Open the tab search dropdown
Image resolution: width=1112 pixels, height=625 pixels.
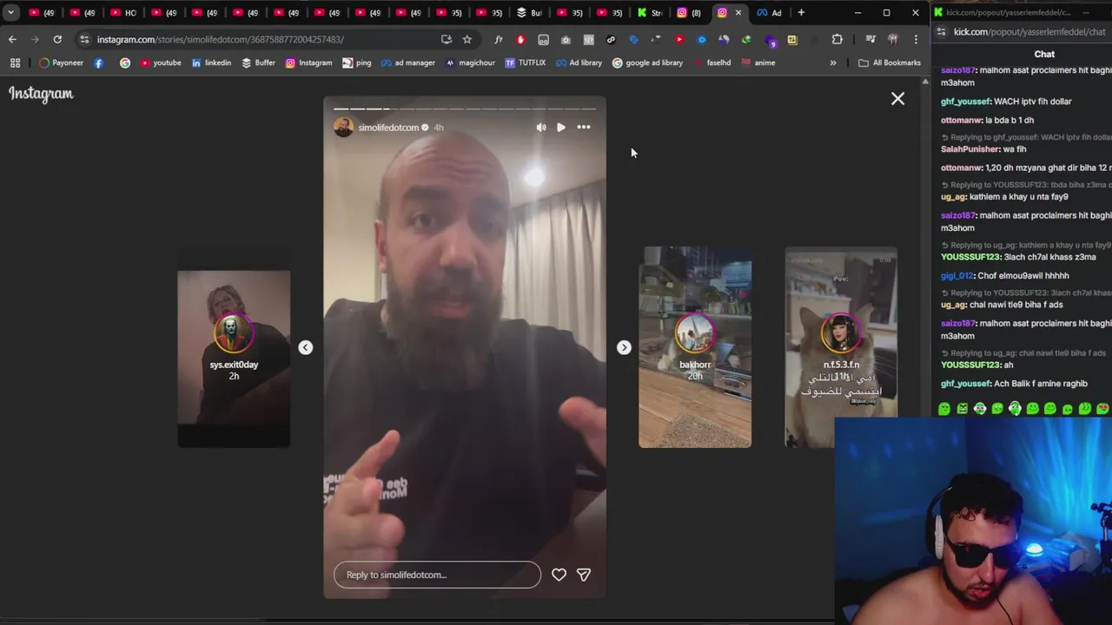(10, 12)
